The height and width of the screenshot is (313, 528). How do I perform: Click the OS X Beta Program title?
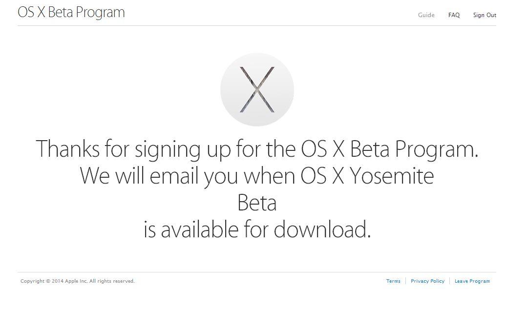click(71, 12)
